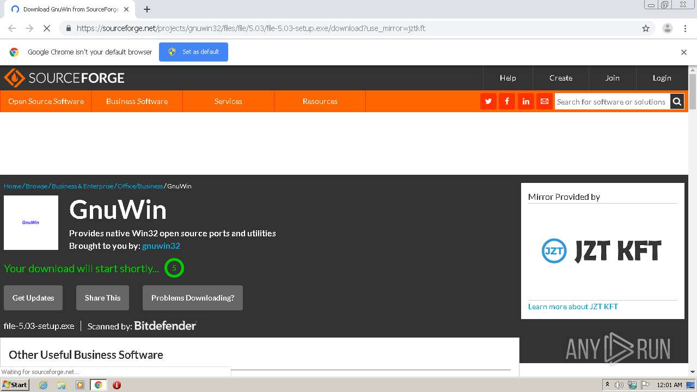The height and width of the screenshot is (392, 697).
Task: Open the Help menu item
Action: [x=508, y=78]
